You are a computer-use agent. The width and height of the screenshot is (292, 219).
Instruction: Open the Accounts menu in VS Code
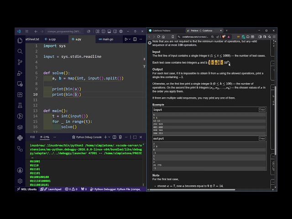pyautogui.click(x=20, y=170)
